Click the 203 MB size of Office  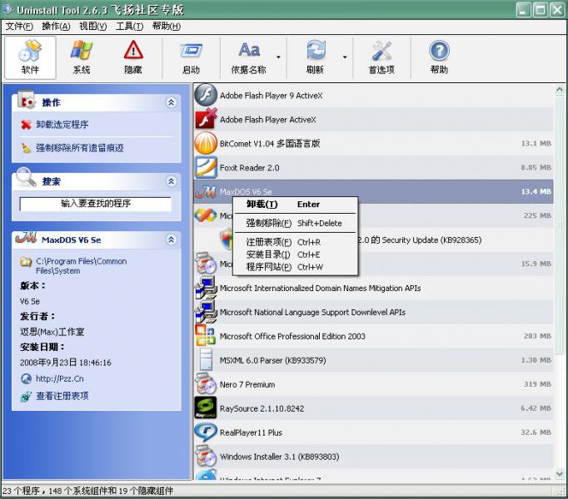537,336
